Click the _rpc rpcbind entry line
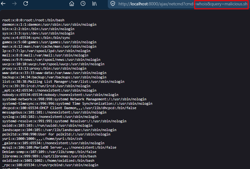Image resolution: width=250 pixels, height=169 pixels. [50, 165]
